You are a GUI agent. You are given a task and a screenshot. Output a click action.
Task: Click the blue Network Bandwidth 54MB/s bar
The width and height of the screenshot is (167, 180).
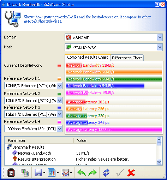pos(105,86)
